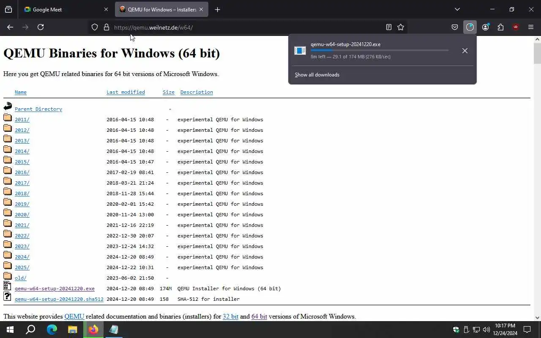The width and height of the screenshot is (541, 338).
Task: Open the Parent Directory link
Action: (38, 109)
